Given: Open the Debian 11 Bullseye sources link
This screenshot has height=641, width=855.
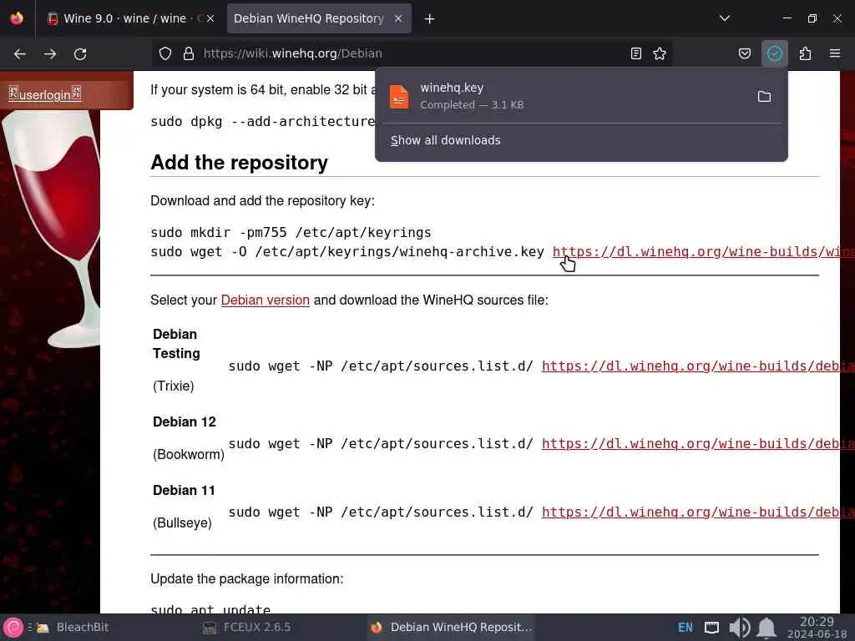Looking at the screenshot, I should 698,512.
